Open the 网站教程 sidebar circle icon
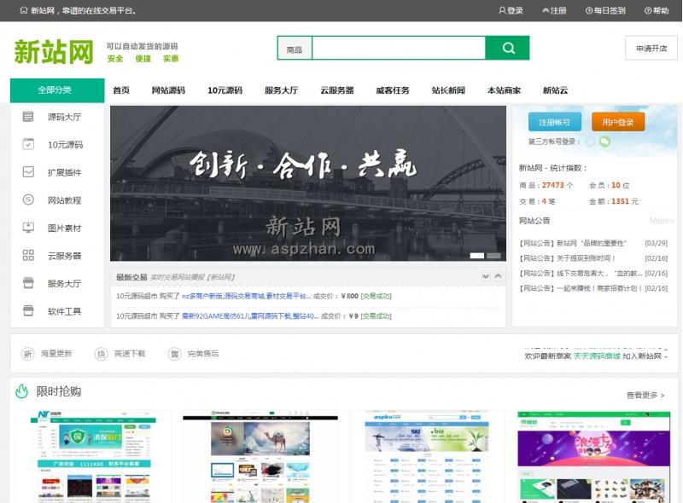This screenshot has width=683, height=503. pos(28,199)
